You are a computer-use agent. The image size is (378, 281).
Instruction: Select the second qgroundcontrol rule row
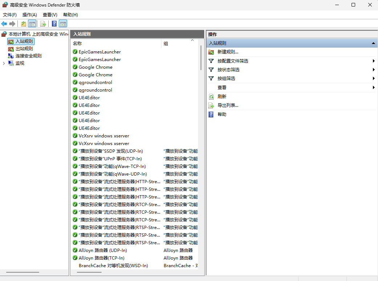coord(135,90)
